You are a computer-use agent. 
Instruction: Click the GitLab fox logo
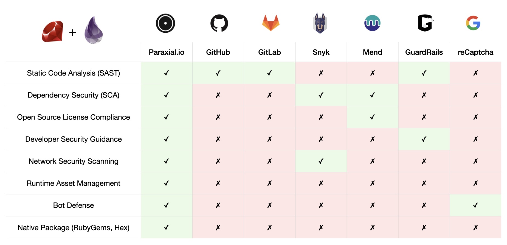[x=271, y=23]
